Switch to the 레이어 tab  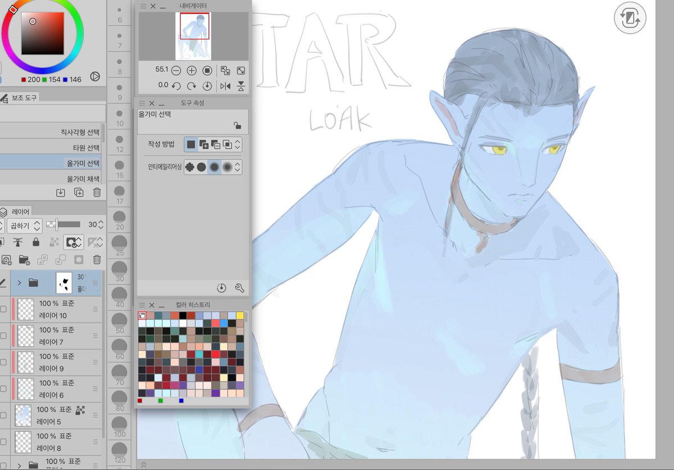(x=16, y=211)
